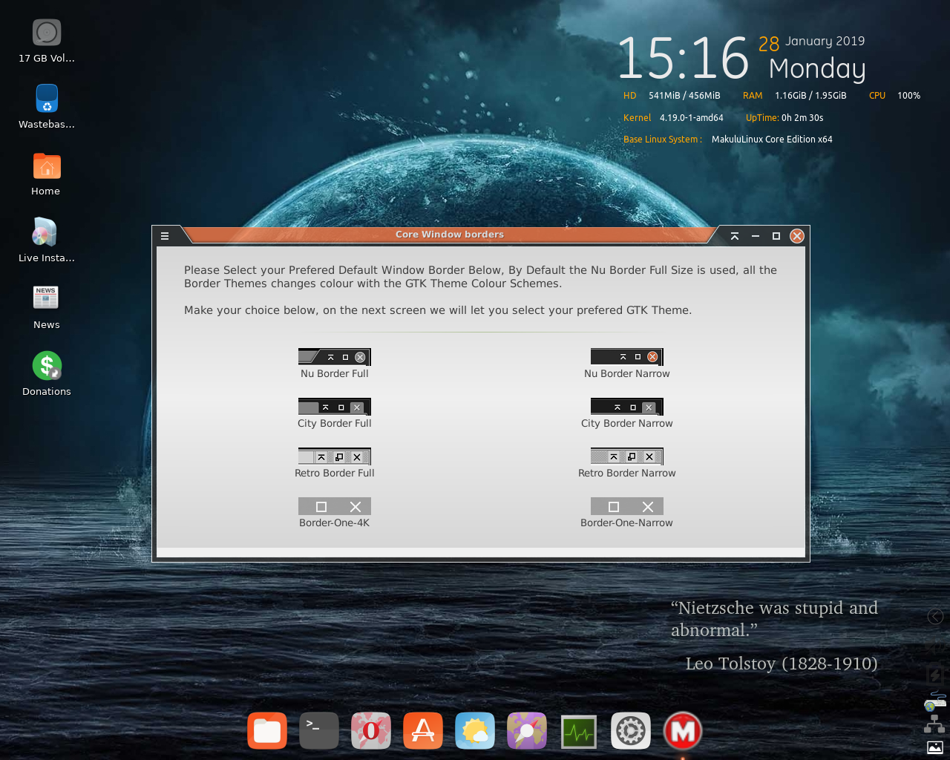Select the Wastebasket desktop icon
The image size is (950, 760).
(47, 107)
